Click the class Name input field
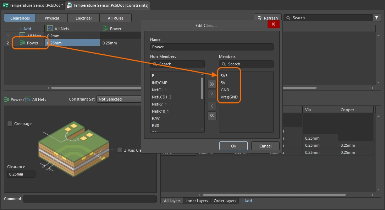The width and height of the screenshot is (385, 210). [211, 47]
